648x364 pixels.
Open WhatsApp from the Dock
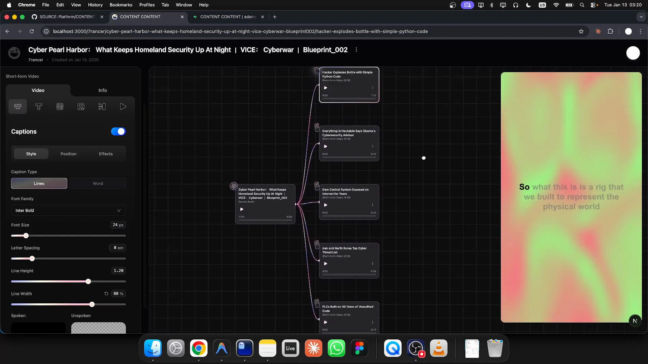point(336,348)
